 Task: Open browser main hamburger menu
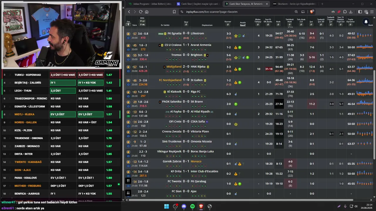click(x=372, y=12)
